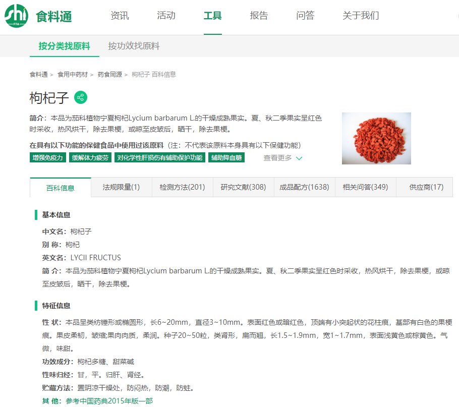Screen dimensions: 459x407
Task: Open the 活动 menu item
Action: [166, 16]
